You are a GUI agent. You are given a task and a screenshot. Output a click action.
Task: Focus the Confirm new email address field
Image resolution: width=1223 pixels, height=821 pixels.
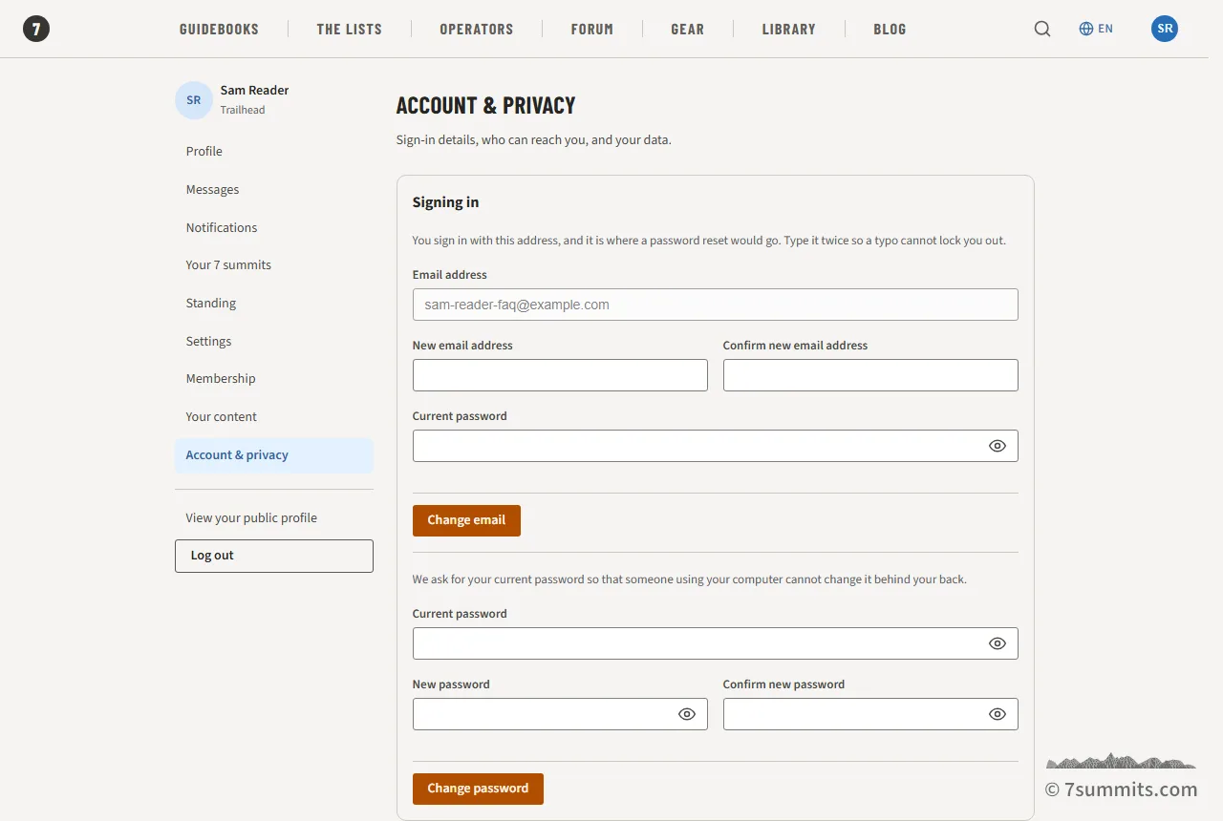coord(870,375)
